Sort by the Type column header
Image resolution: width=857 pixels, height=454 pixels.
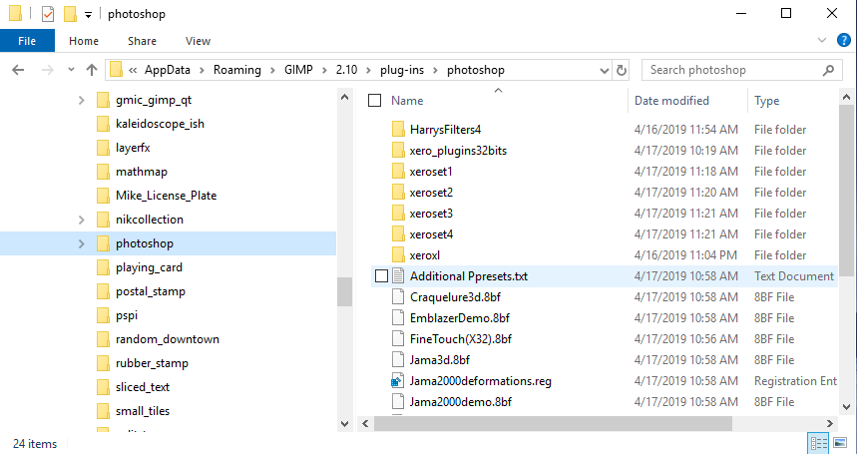[767, 101]
